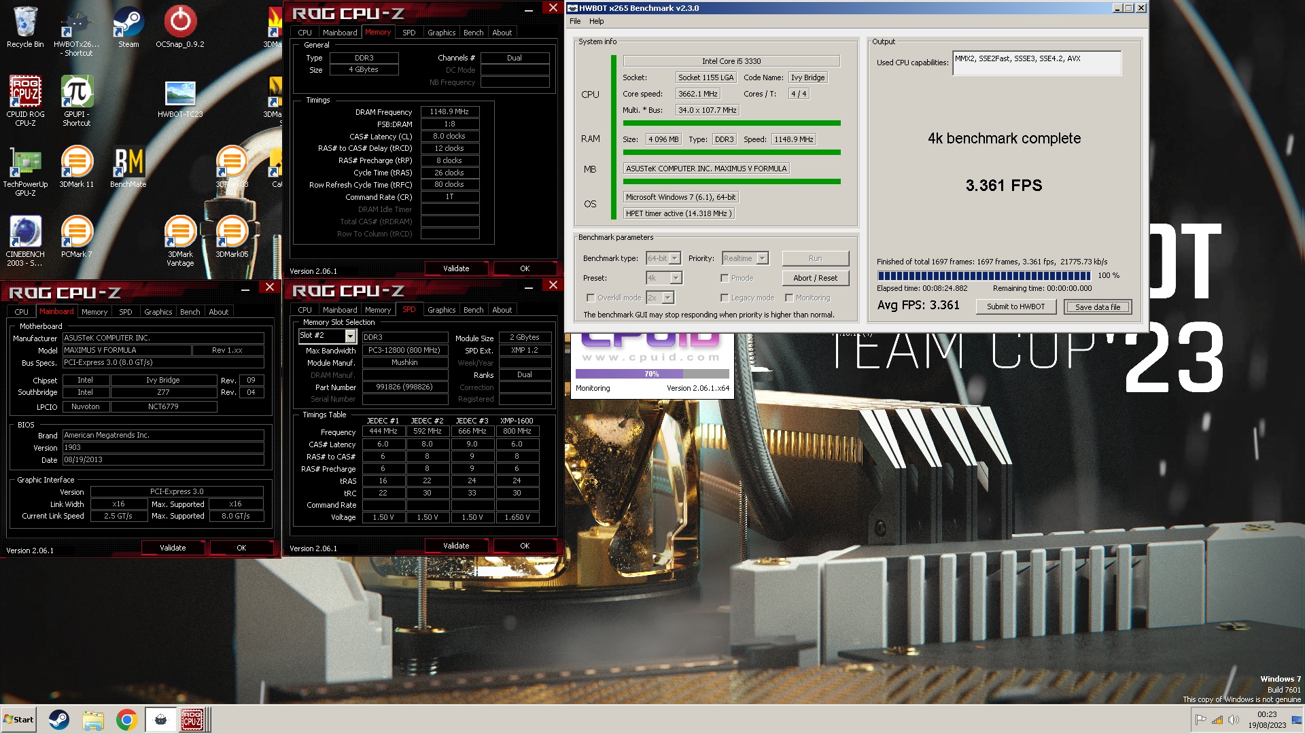
Task: Launch the PCMark 7 shortcut
Action: point(77,237)
